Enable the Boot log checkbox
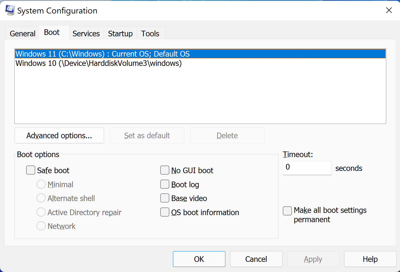 165,184
